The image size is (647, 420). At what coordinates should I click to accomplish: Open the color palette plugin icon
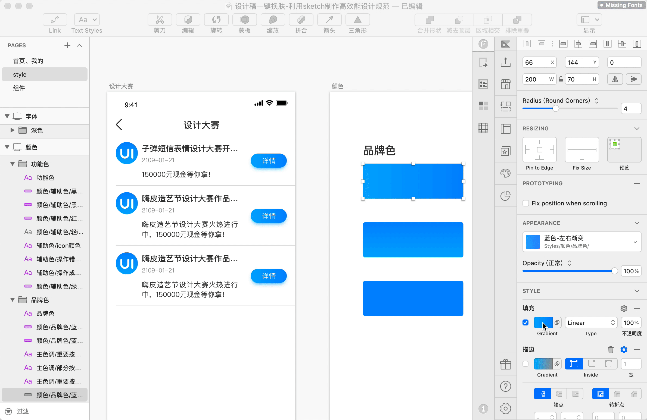(x=505, y=173)
